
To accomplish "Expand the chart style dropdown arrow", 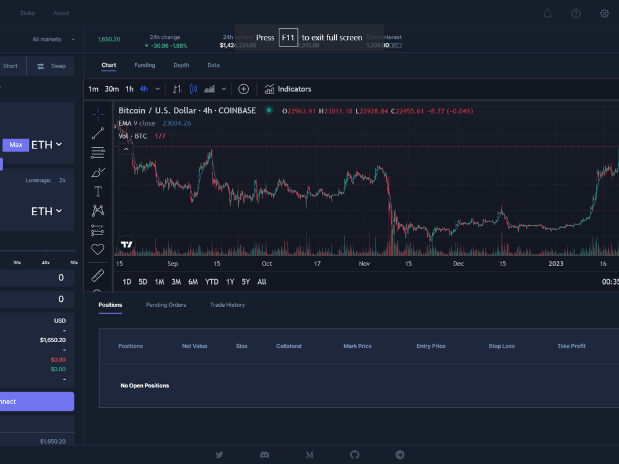I will [x=224, y=89].
